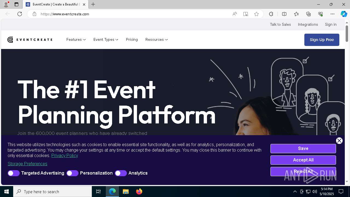This screenshot has height=197, width=350.
Task: Click the Windows search box
Action: [x=52, y=192]
